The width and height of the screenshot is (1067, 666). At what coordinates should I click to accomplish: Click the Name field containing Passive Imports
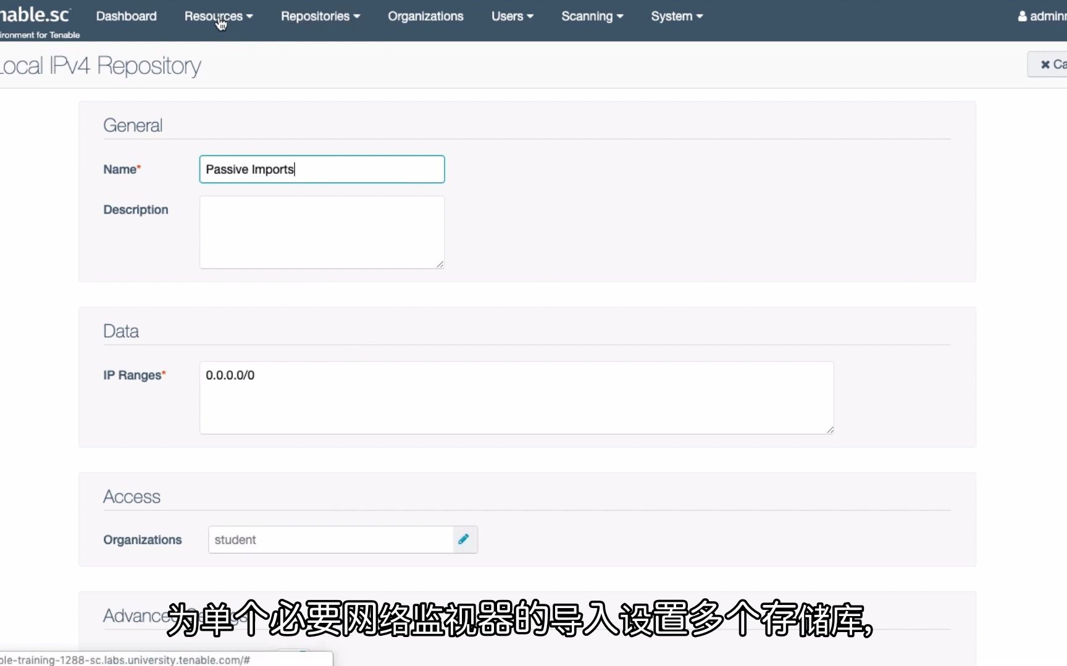[x=321, y=169]
